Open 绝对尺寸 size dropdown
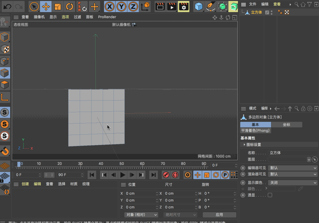 pos(180,215)
